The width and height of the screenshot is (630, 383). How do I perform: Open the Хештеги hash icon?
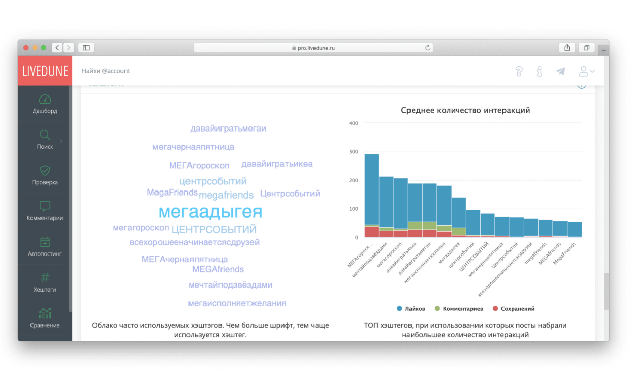45,277
